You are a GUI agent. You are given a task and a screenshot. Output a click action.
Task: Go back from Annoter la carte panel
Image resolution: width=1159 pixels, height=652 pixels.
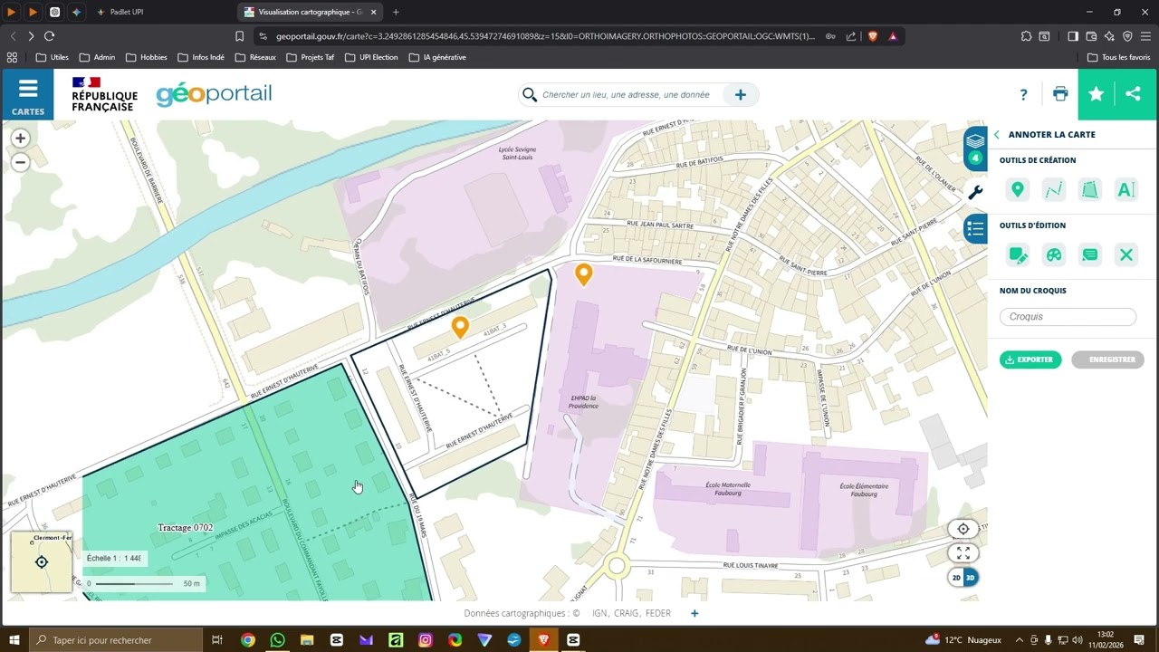(997, 135)
